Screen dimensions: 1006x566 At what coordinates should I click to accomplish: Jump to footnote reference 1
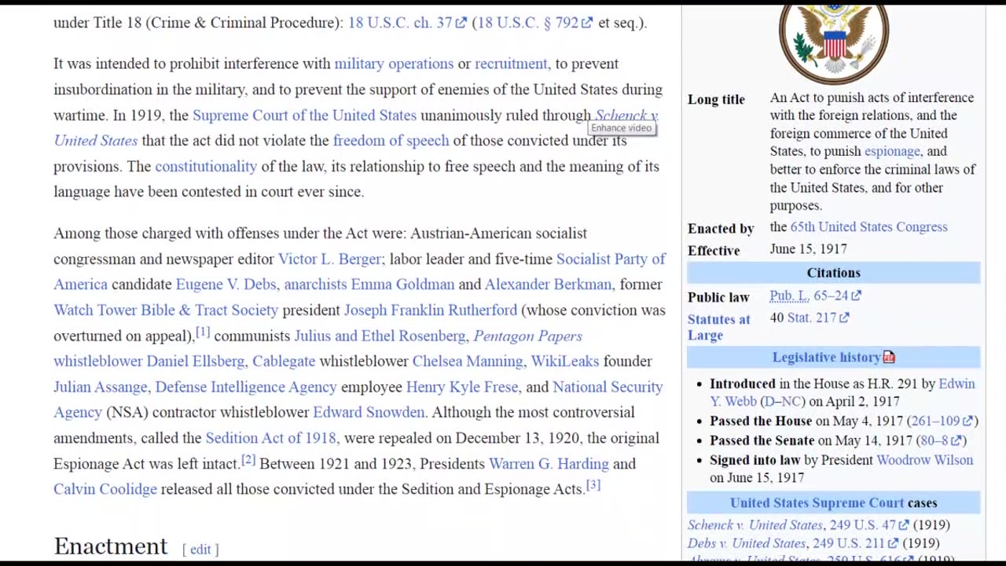pyautogui.click(x=203, y=332)
